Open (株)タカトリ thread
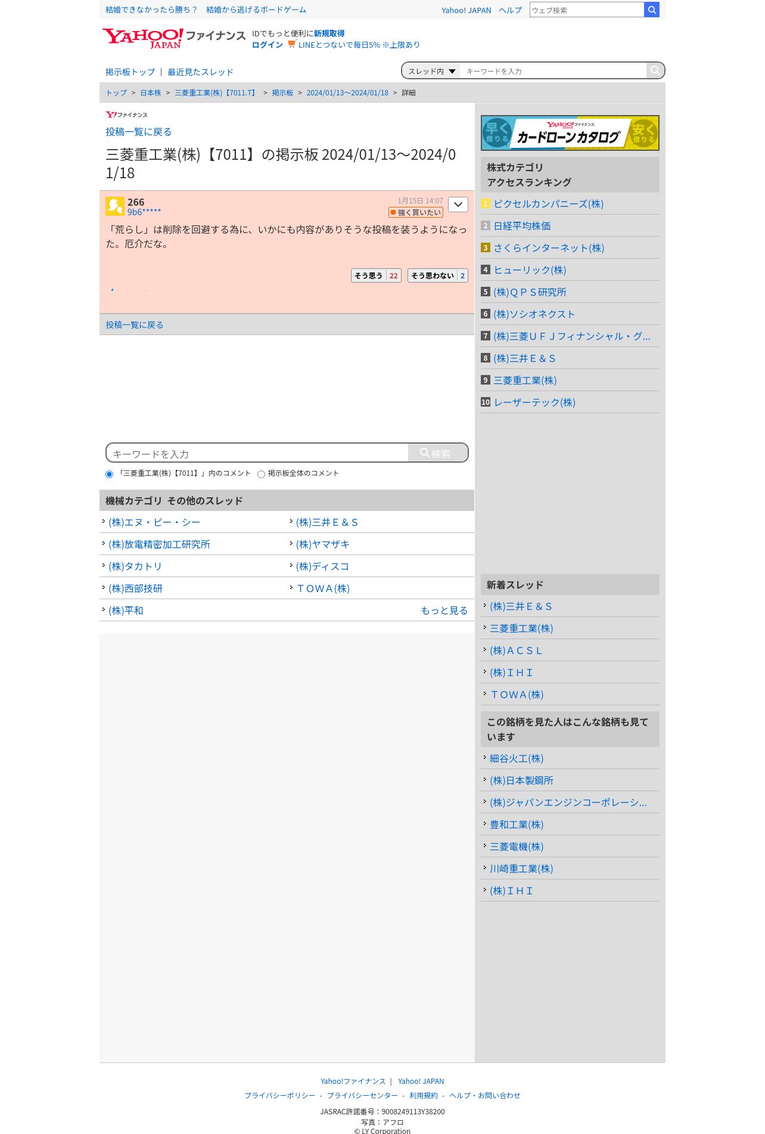Screen dimensions: 765x1134 tap(135, 566)
